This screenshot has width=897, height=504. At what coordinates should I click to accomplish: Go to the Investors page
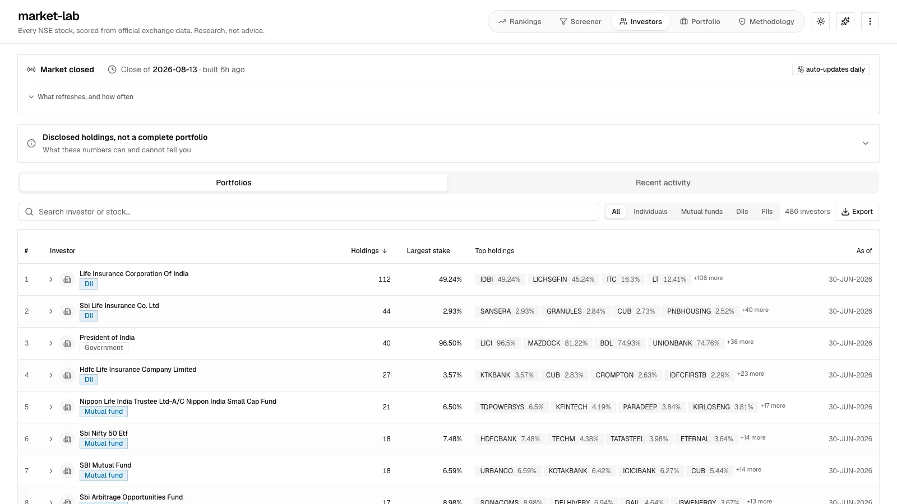[x=641, y=21]
